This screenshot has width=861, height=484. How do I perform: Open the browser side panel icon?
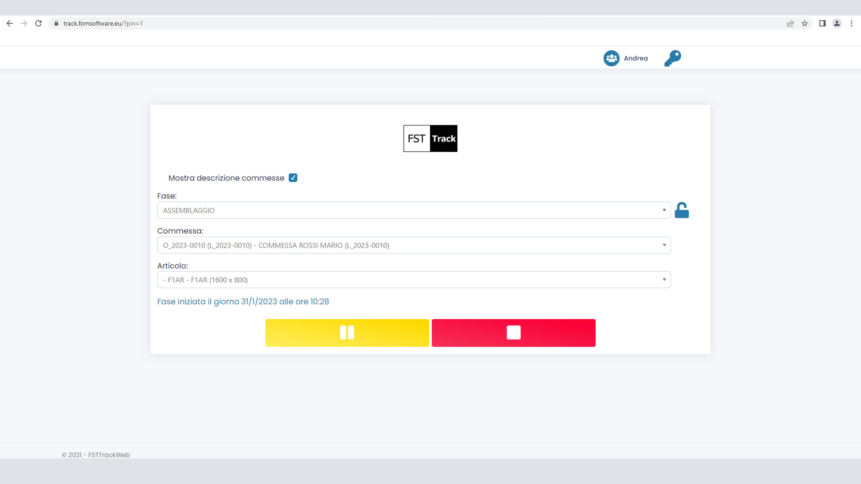(x=822, y=23)
